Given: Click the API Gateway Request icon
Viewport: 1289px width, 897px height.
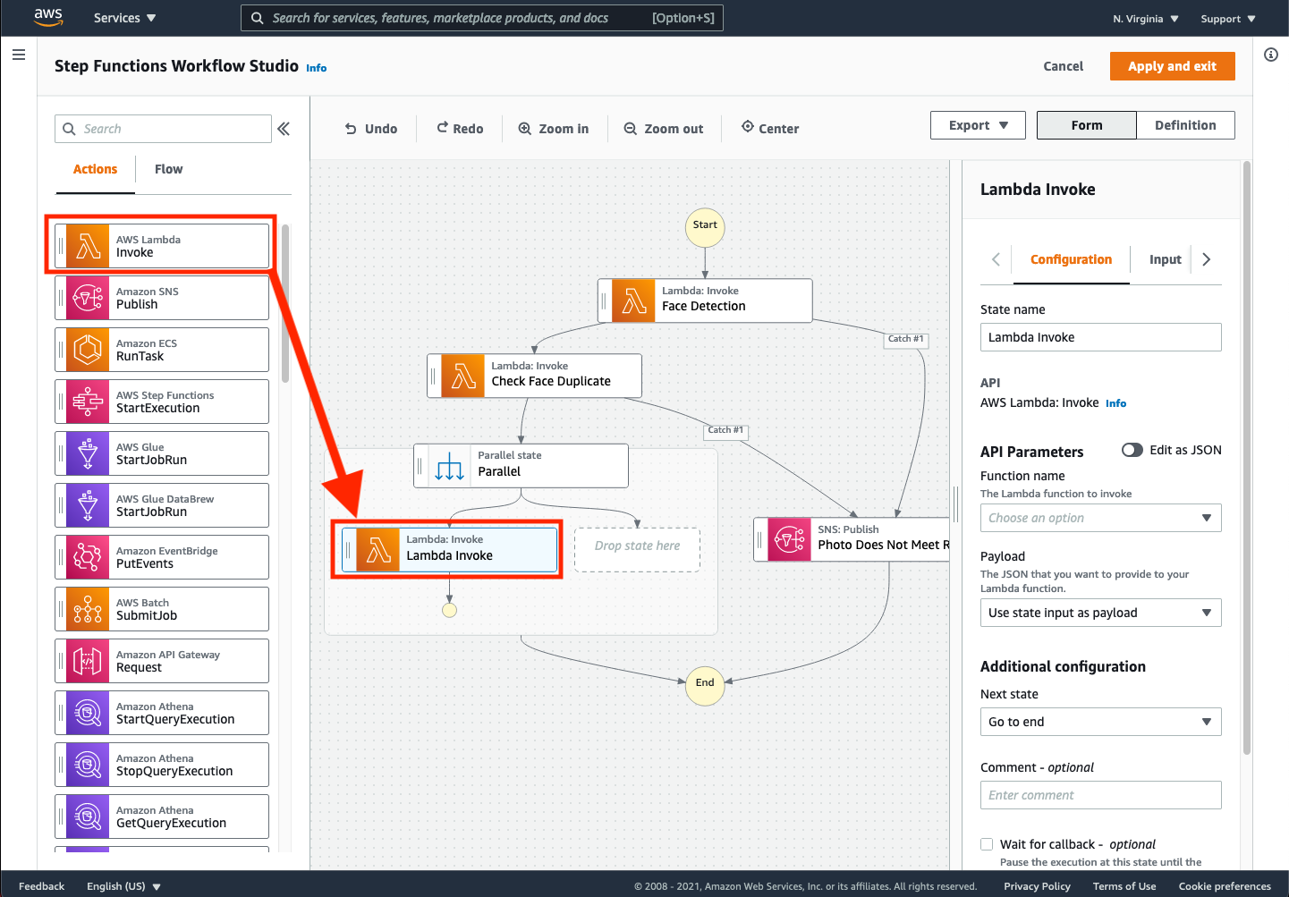Looking at the screenshot, I should coord(88,661).
